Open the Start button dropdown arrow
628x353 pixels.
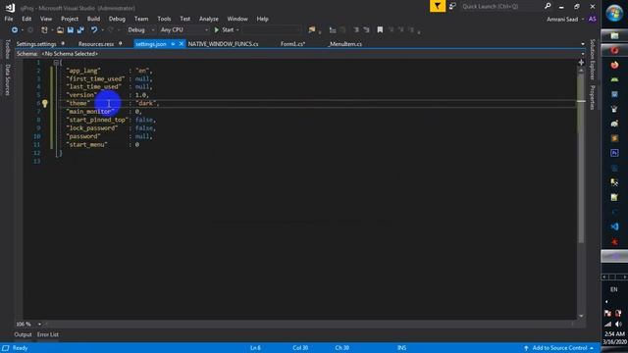[237, 30]
